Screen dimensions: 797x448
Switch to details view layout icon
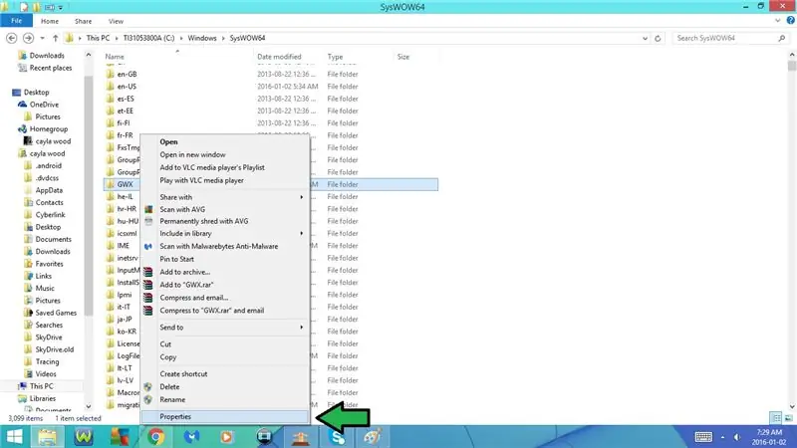[776, 418]
